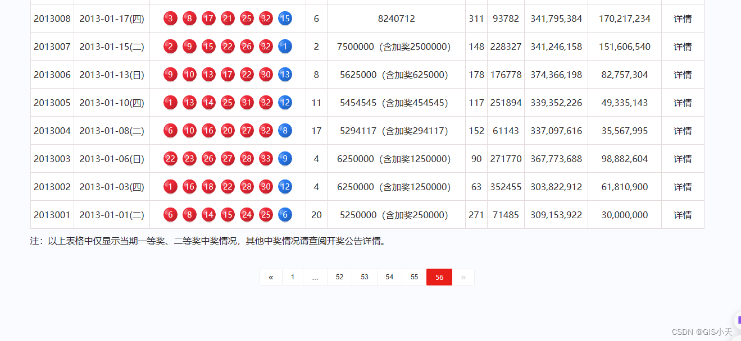The image size is (741, 341).
Task: View 详情 of the 2013-01-10 draw
Action: pos(683,103)
